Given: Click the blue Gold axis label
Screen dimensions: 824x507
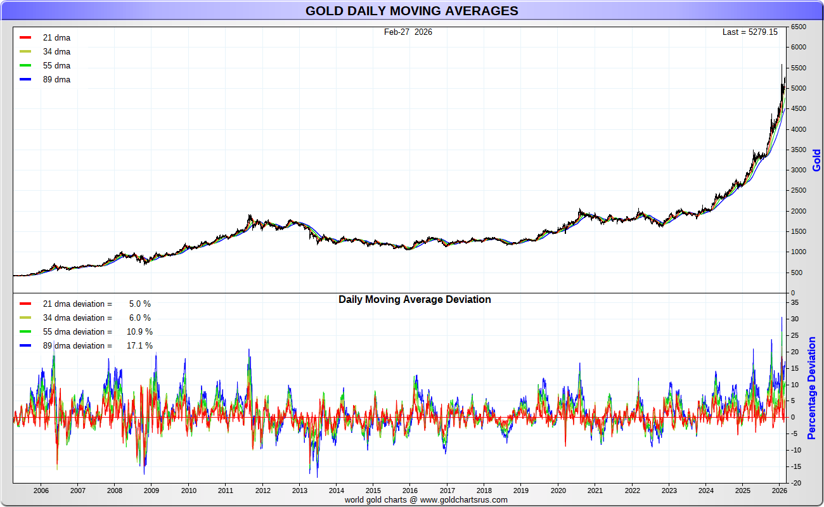Looking at the screenshot, I should tap(816, 160).
